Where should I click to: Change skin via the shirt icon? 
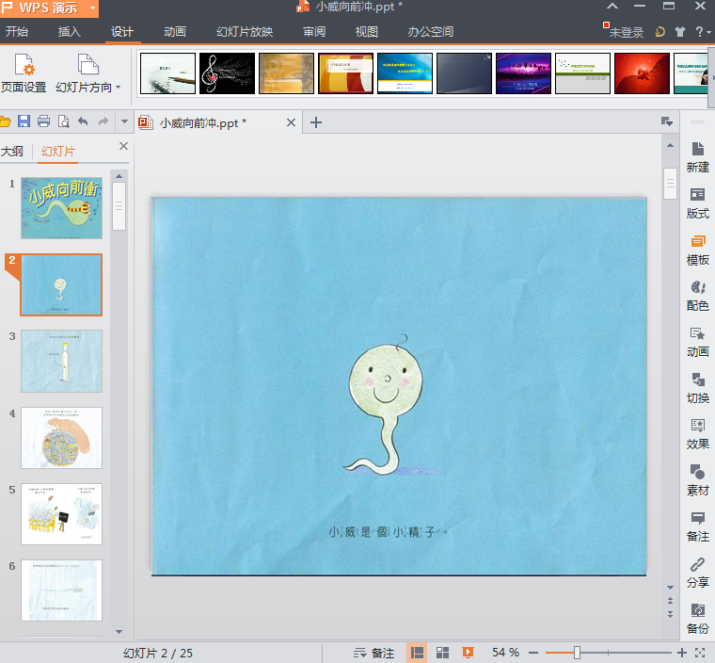coord(680,31)
